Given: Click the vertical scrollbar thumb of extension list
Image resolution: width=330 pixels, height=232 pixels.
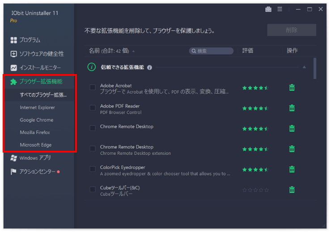Looking at the screenshot, I should pyautogui.click(x=315, y=68).
